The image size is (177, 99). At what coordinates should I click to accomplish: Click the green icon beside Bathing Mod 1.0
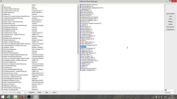(x=80, y=9)
